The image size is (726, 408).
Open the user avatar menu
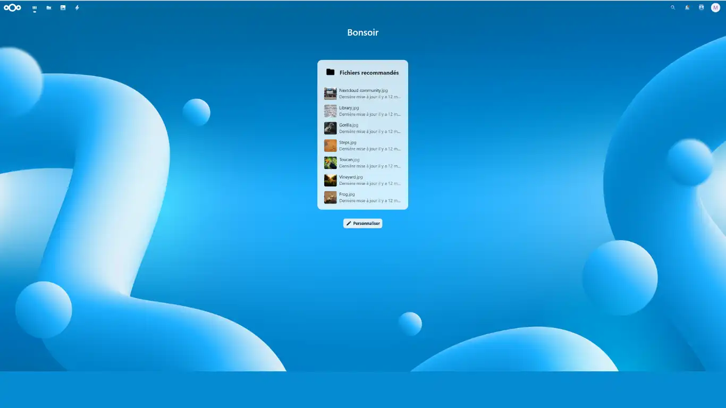(x=715, y=7)
